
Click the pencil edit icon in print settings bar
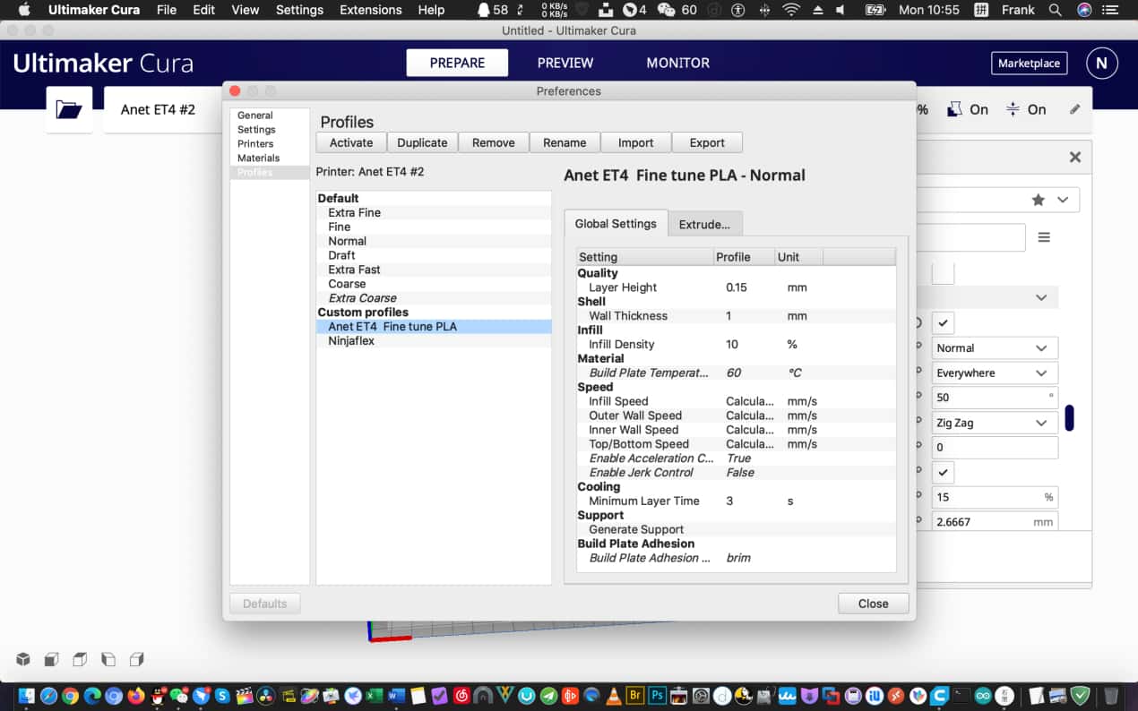tap(1075, 109)
